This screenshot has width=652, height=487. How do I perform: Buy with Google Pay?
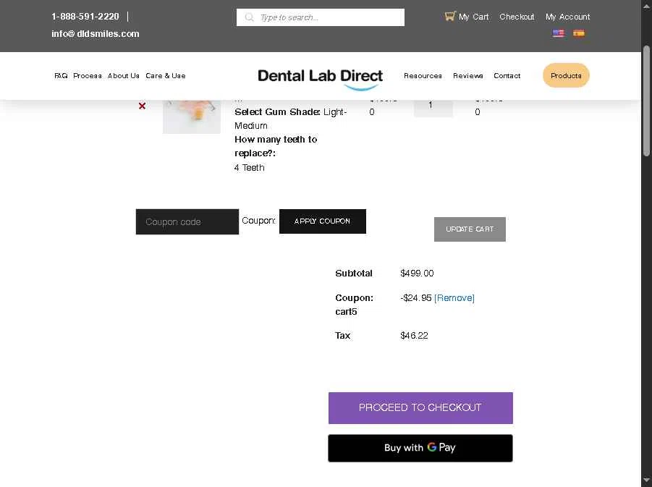tap(420, 448)
